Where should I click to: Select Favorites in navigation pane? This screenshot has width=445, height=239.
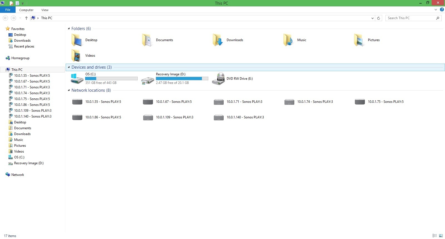pos(18,29)
